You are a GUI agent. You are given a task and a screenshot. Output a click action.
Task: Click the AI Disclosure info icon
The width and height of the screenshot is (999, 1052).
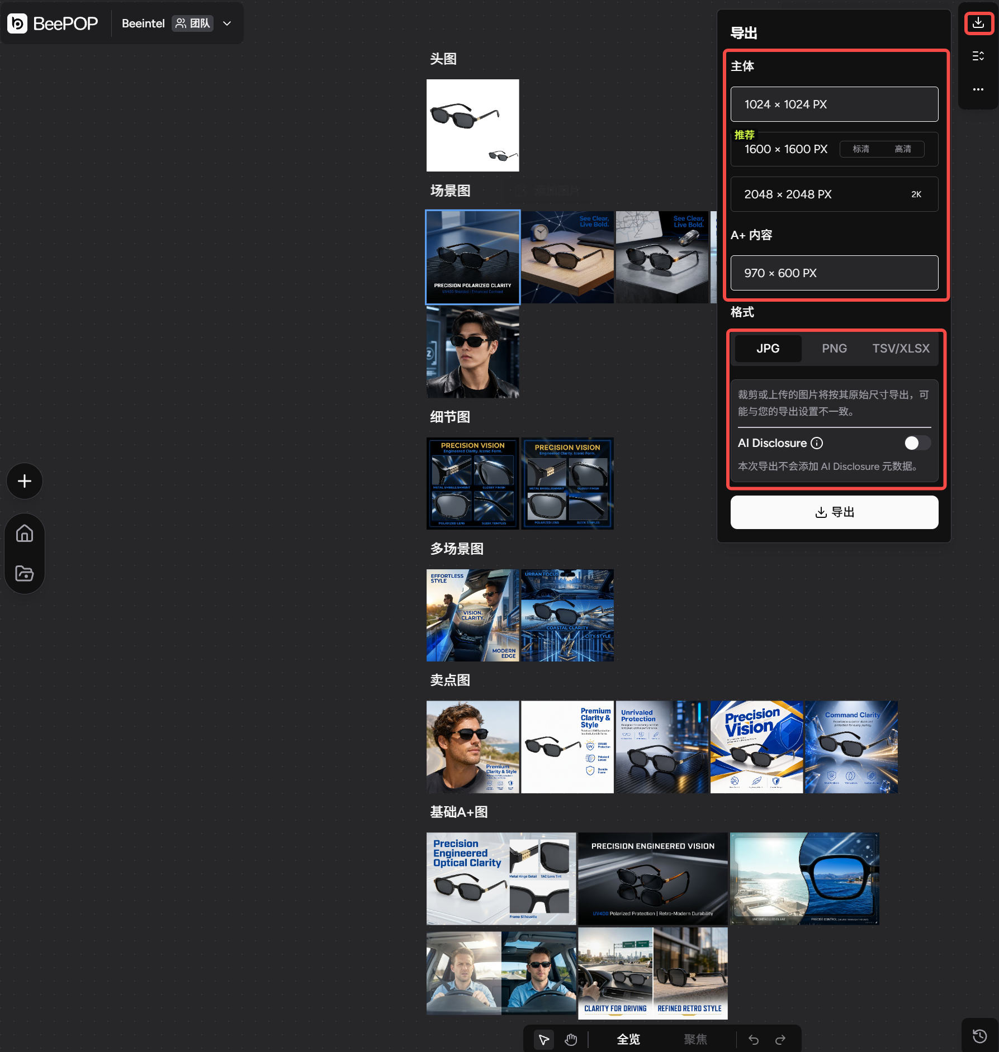pos(817,443)
